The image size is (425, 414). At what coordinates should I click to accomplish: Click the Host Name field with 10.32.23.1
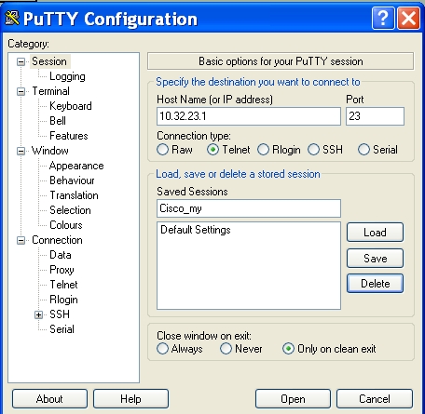pyautogui.click(x=249, y=116)
